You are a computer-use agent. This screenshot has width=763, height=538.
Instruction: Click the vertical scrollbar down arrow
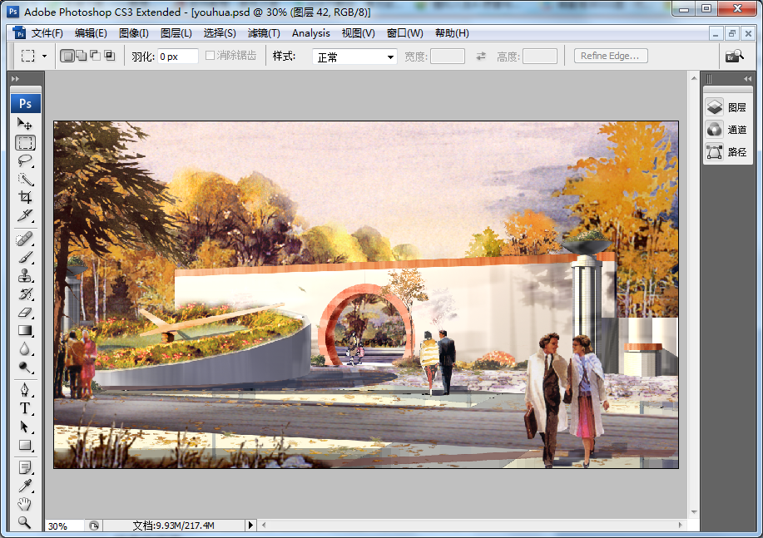[x=694, y=512]
